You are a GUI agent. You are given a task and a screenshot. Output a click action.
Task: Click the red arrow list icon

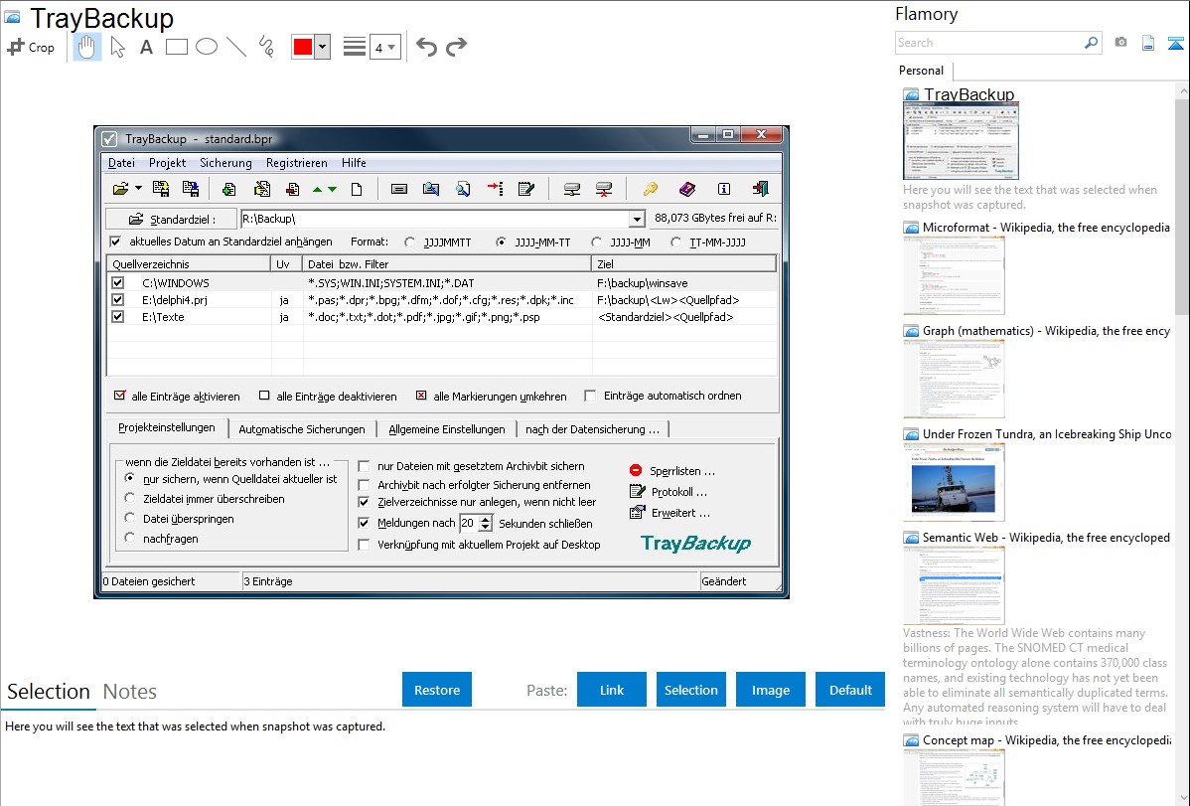tap(495, 189)
